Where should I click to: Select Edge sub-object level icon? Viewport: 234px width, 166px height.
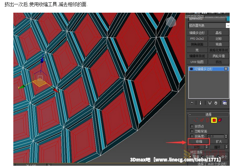[x=202, y=120]
